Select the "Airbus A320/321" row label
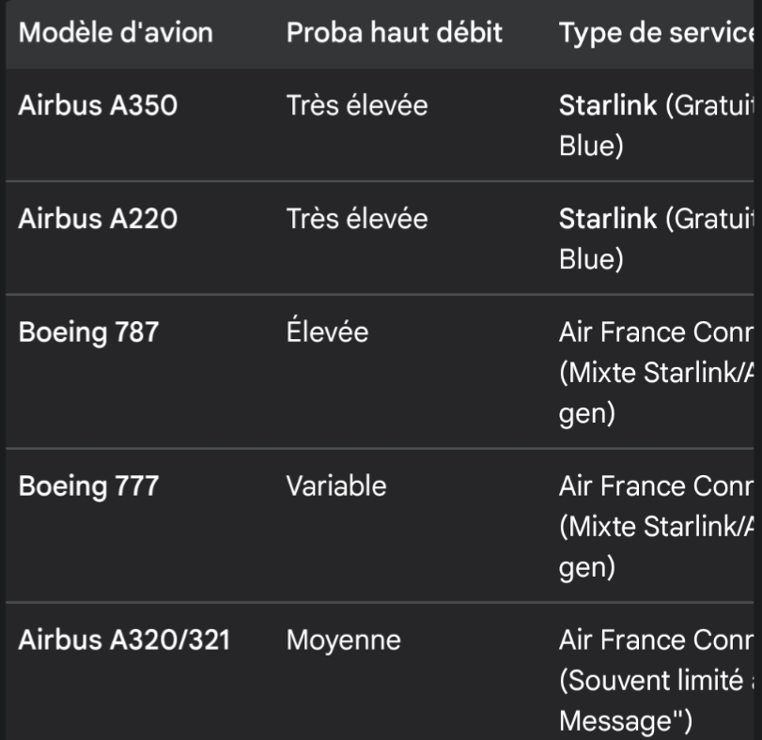 (124, 640)
